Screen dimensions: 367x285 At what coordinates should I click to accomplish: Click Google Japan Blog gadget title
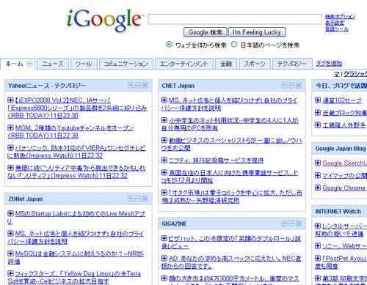[x=341, y=149]
